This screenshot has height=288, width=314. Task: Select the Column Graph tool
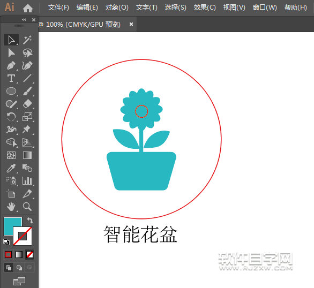click(x=27, y=181)
